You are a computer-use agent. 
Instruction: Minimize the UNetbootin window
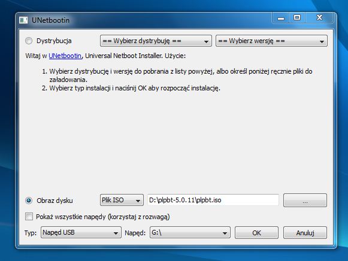[x=281, y=18]
